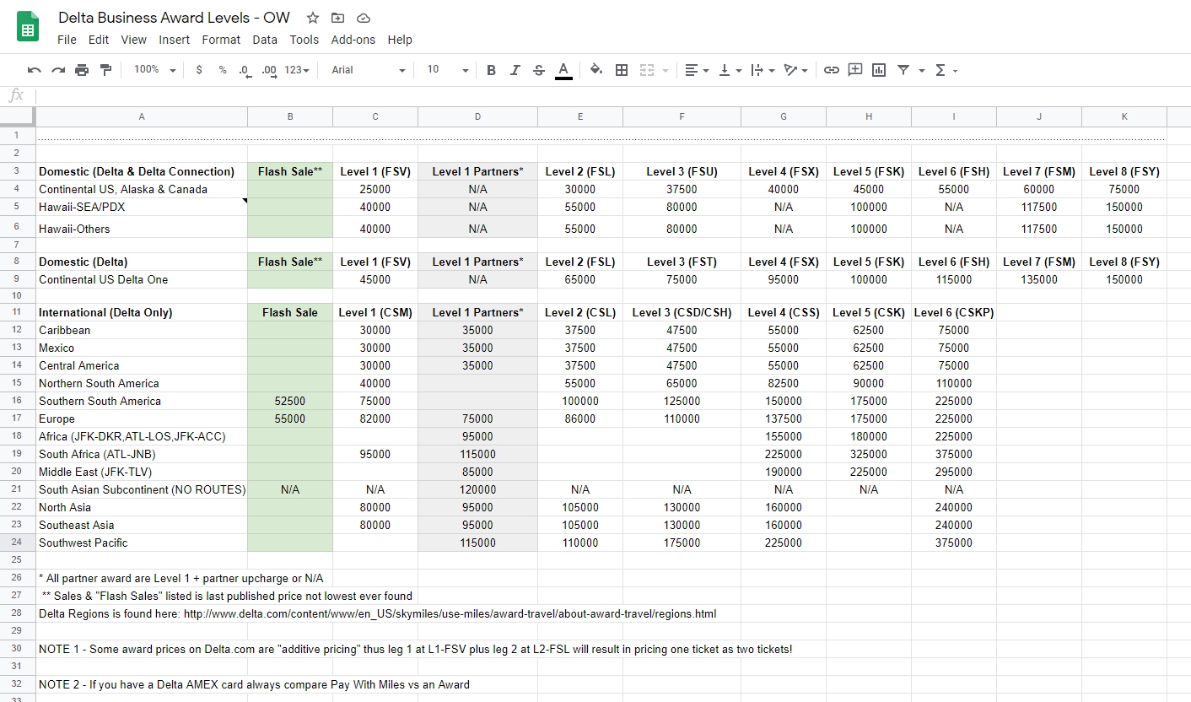1191x702 pixels.
Task: Open the text color picker
Action: pyautogui.click(x=563, y=70)
